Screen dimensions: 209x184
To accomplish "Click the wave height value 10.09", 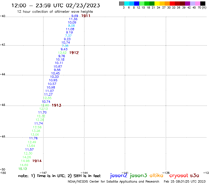I will pyautogui.click(x=72, y=22).
